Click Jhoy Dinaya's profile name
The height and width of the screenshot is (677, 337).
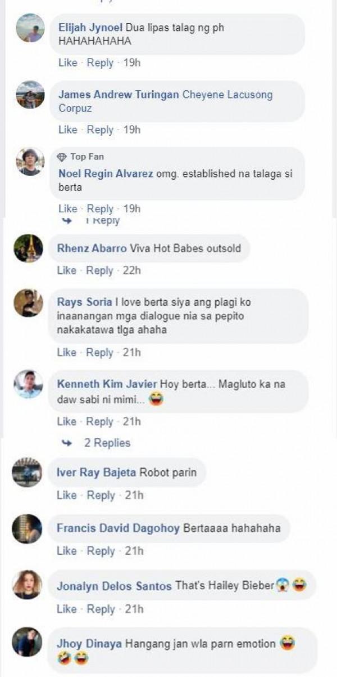click(x=89, y=643)
